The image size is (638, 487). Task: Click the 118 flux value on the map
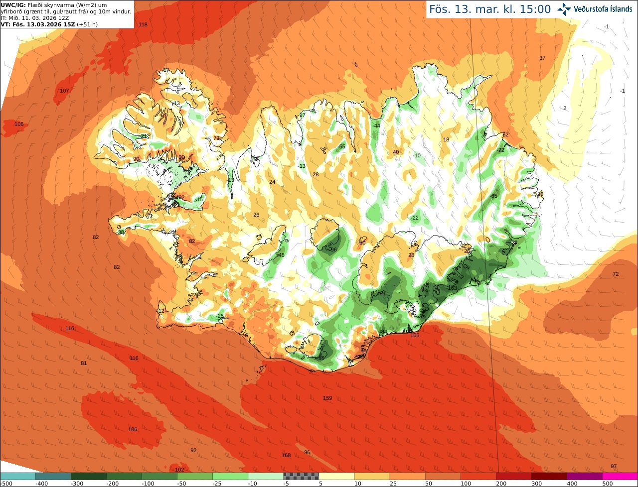(x=143, y=24)
